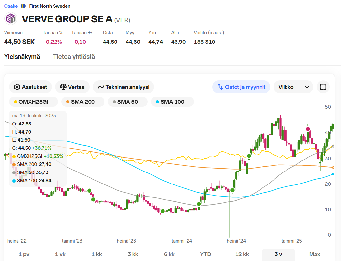Click the blue dot on SMA 100 chip
This screenshot has height=261, width=341.
(157, 102)
